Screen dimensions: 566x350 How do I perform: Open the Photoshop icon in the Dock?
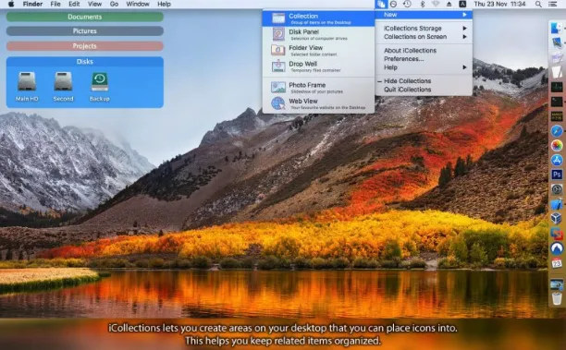pyautogui.click(x=557, y=175)
